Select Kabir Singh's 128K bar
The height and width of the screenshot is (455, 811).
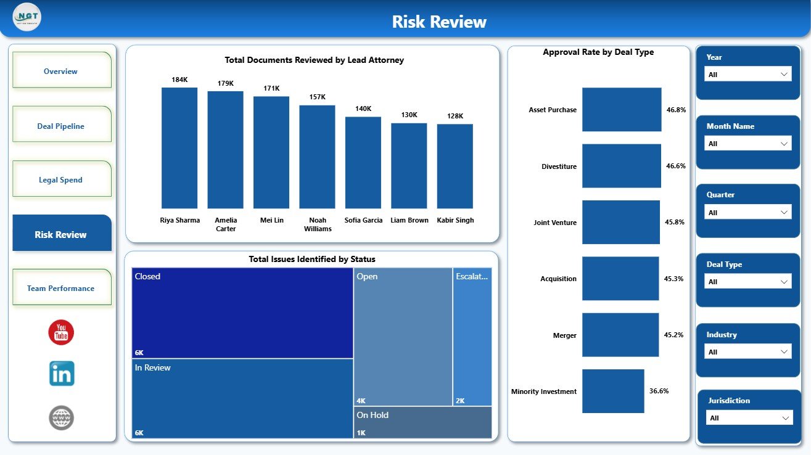coord(455,166)
